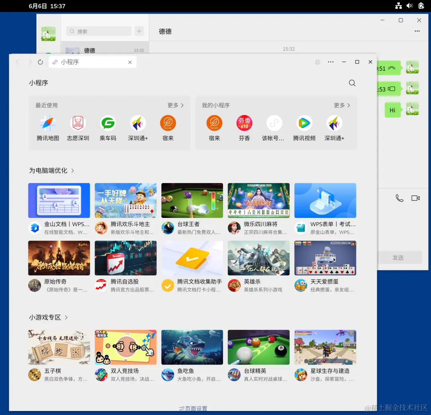431x415 pixels.
Task: Start a voice call in WeChat chat window
Action: pos(399,198)
